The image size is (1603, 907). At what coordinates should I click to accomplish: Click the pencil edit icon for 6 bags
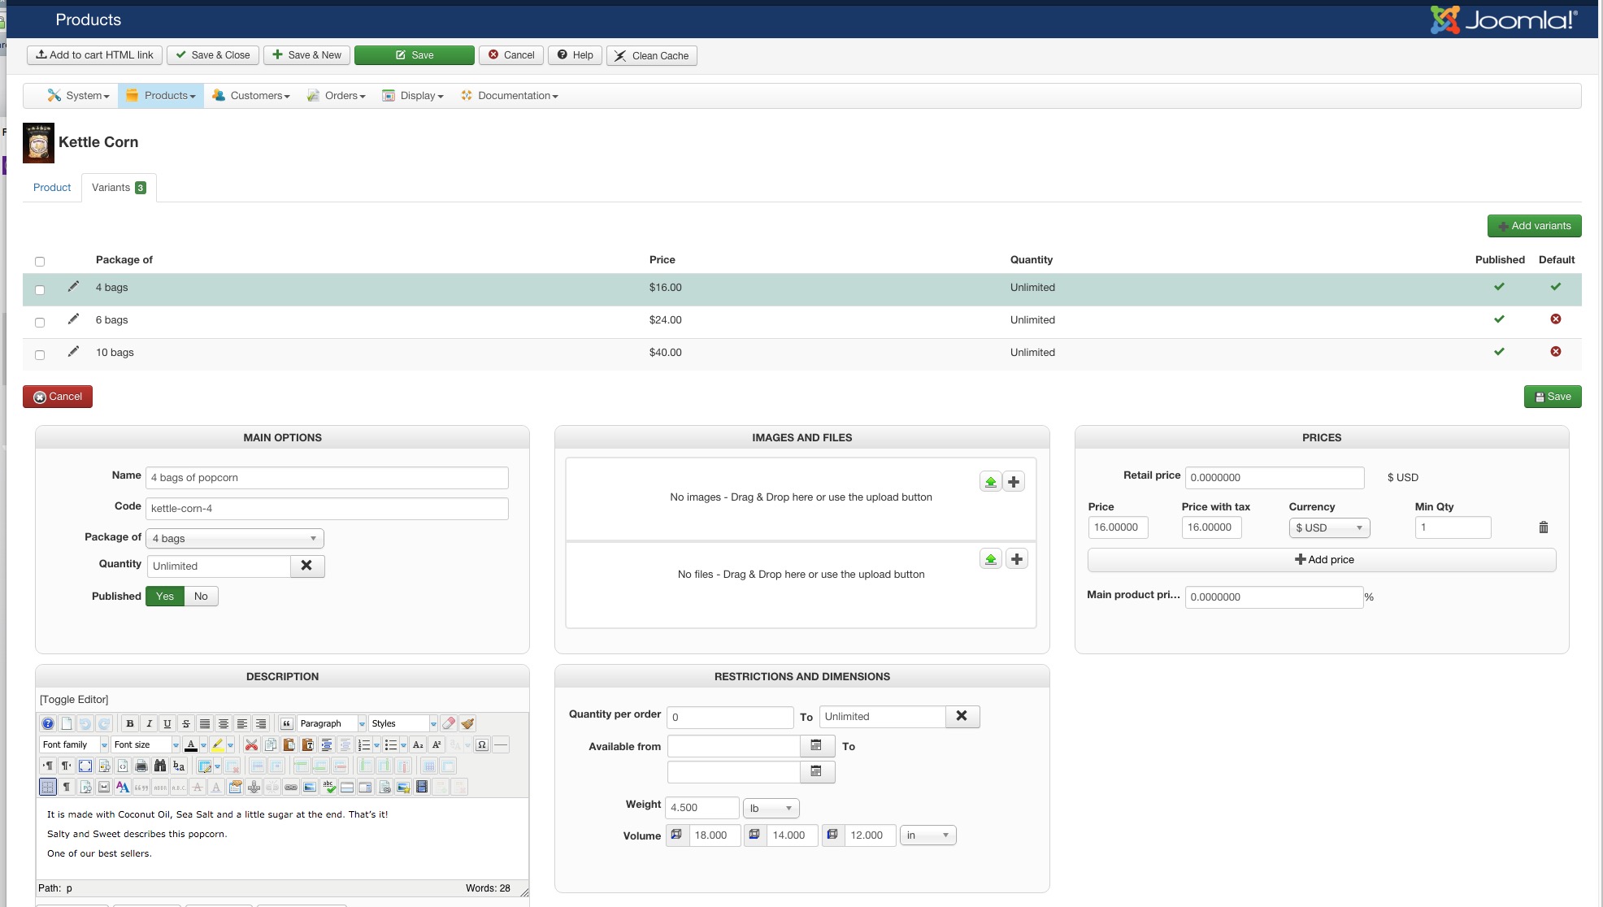tap(73, 319)
